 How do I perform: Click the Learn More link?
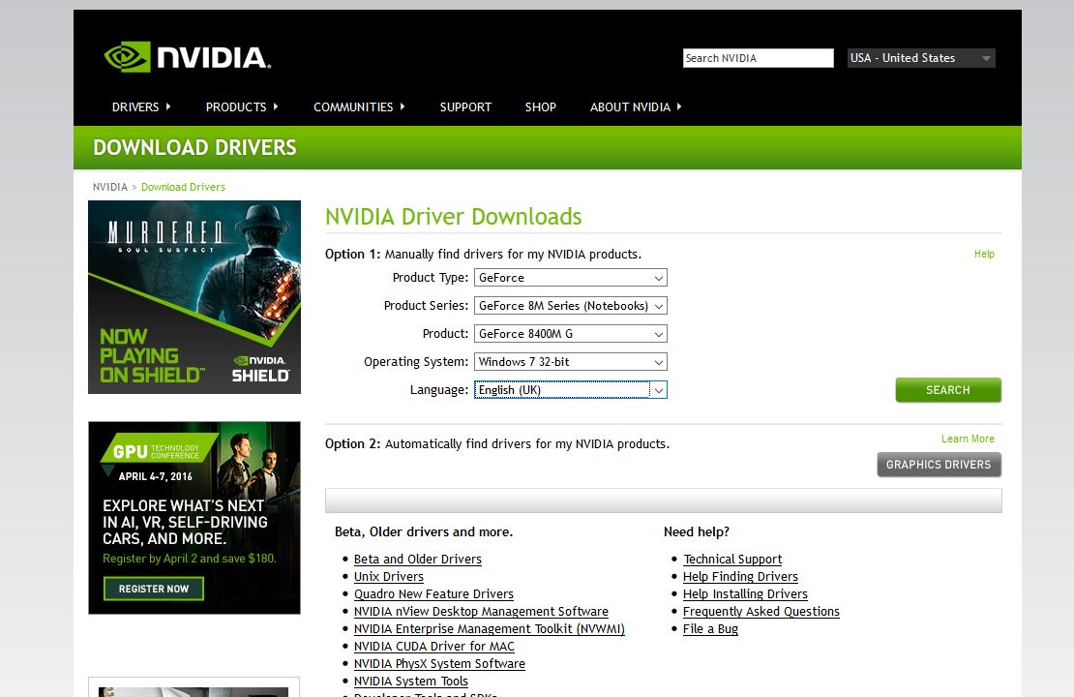click(x=968, y=439)
